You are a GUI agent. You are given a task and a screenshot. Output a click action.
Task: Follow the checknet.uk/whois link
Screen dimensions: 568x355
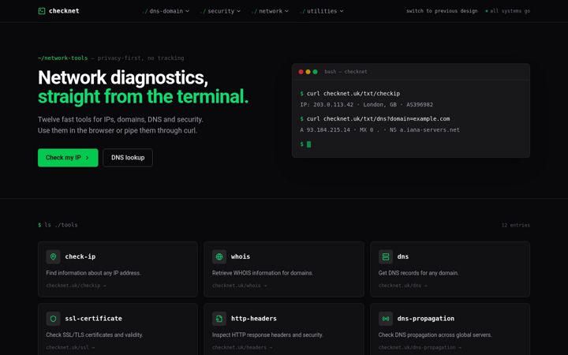[240, 286]
